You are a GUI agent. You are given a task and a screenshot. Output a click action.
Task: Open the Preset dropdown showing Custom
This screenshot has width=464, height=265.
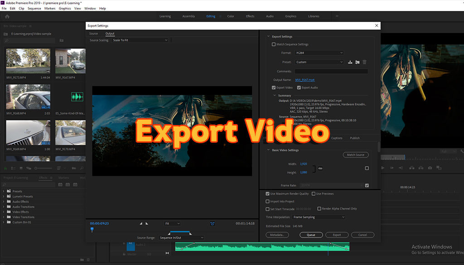click(x=319, y=62)
